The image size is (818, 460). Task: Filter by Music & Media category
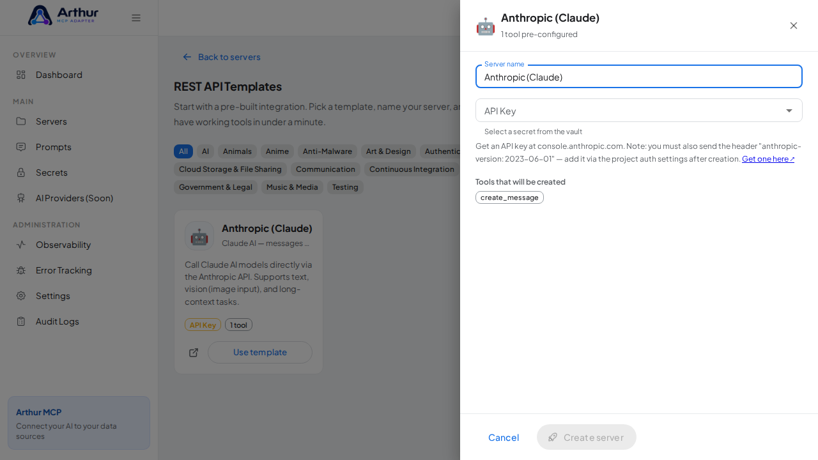pyautogui.click(x=292, y=187)
